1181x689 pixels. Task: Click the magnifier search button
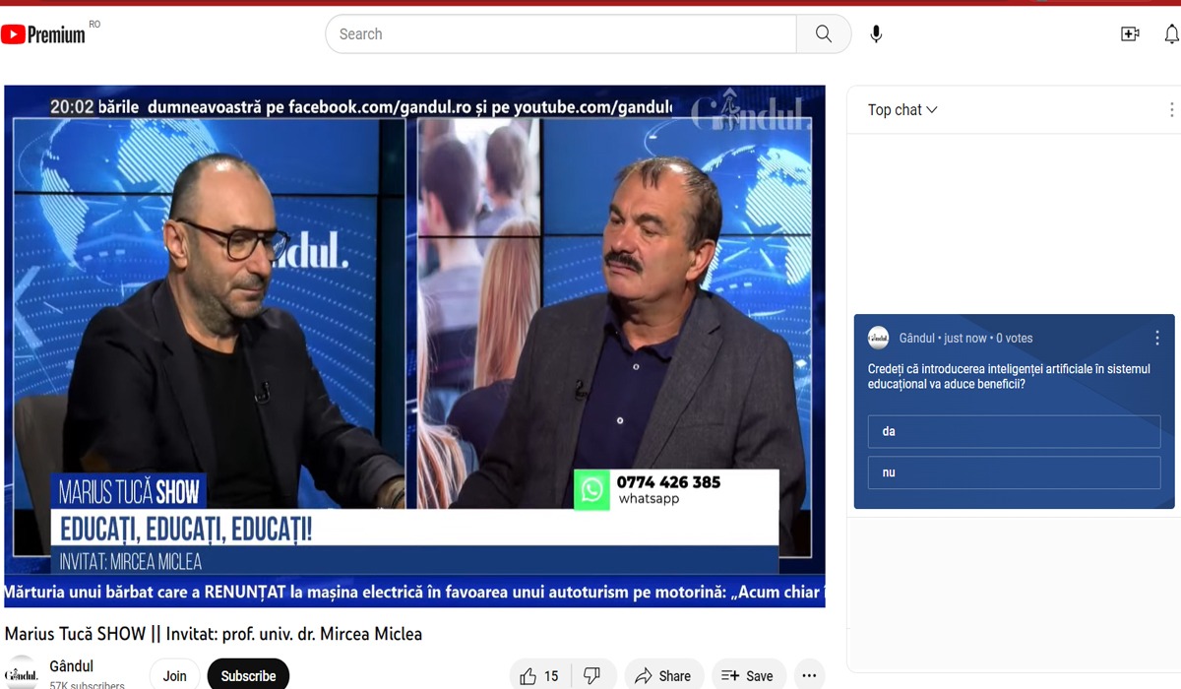(x=824, y=33)
